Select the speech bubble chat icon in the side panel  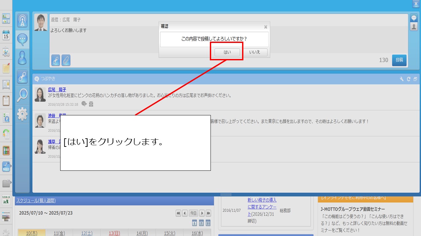[x=22, y=39]
